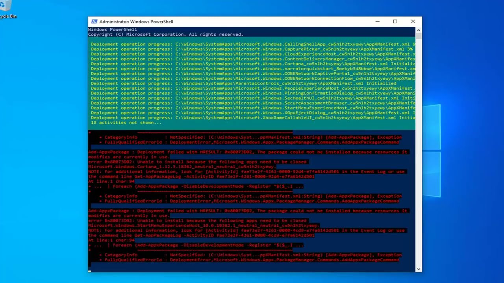
Task: Minimize the PowerShell window
Action: [377, 22]
